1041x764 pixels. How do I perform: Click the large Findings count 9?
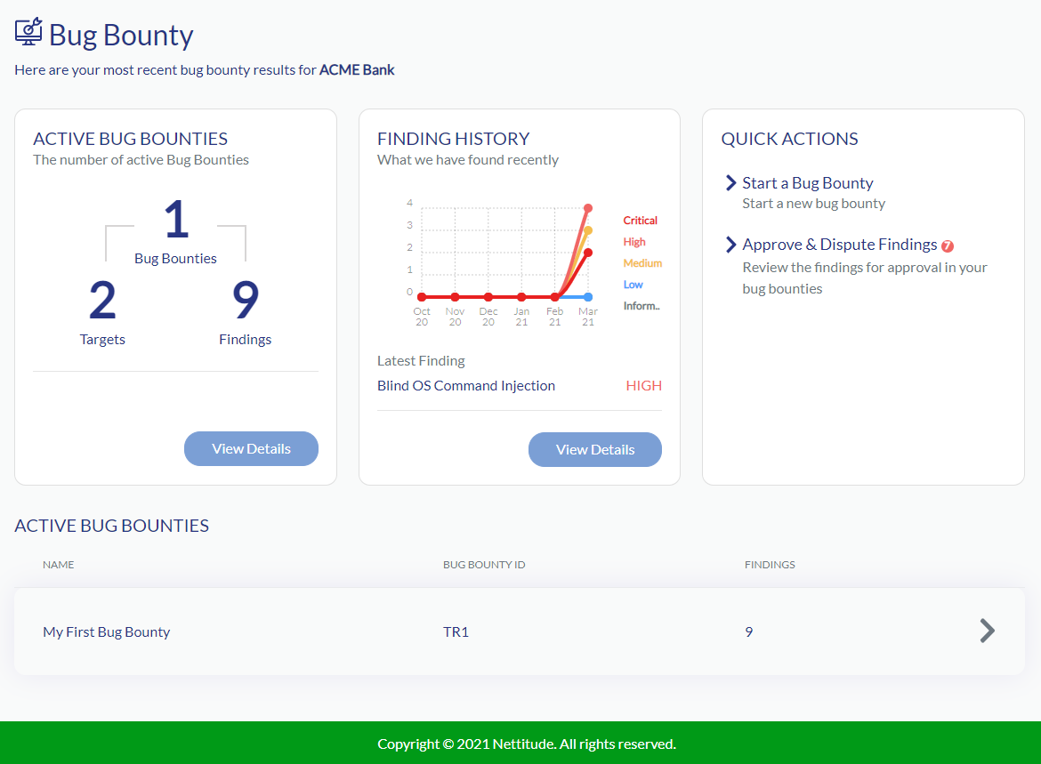tap(245, 300)
